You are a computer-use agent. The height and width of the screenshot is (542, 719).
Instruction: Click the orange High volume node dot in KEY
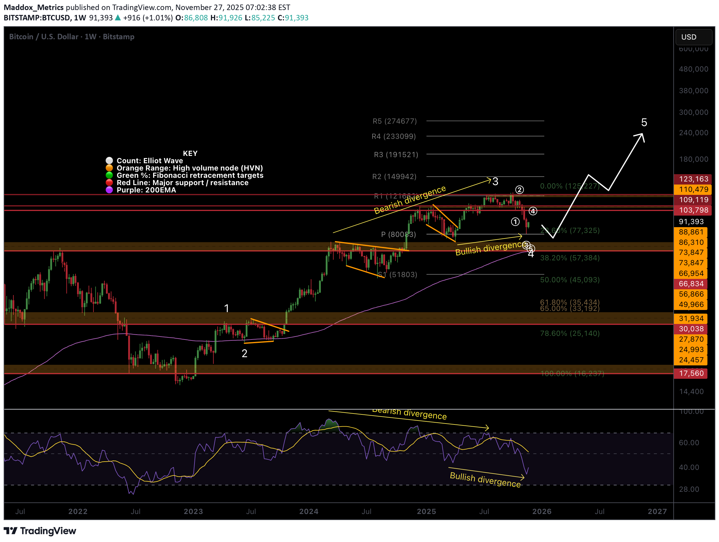click(109, 168)
